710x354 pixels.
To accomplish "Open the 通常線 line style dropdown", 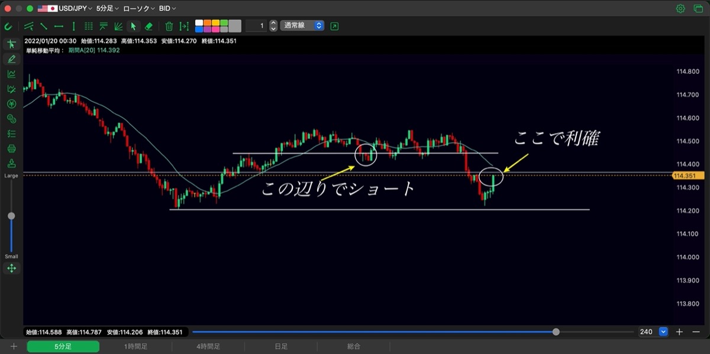I will pyautogui.click(x=302, y=26).
